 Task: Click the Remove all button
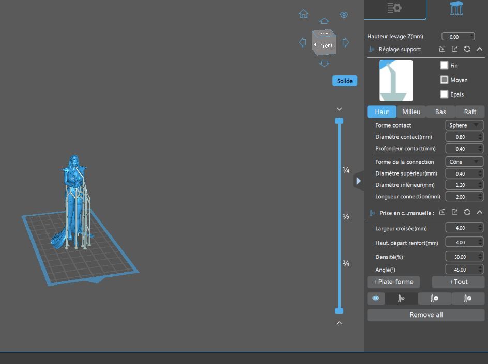click(x=425, y=315)
